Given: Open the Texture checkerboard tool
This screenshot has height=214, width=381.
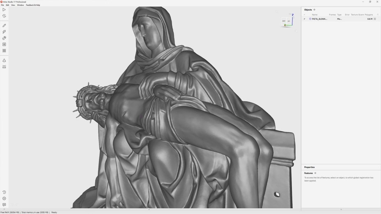Looking at the screenshot, I should pos(4,51).
